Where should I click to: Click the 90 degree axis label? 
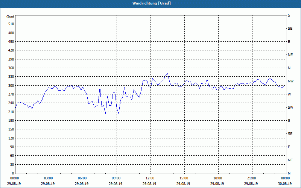tap(12, 147)
